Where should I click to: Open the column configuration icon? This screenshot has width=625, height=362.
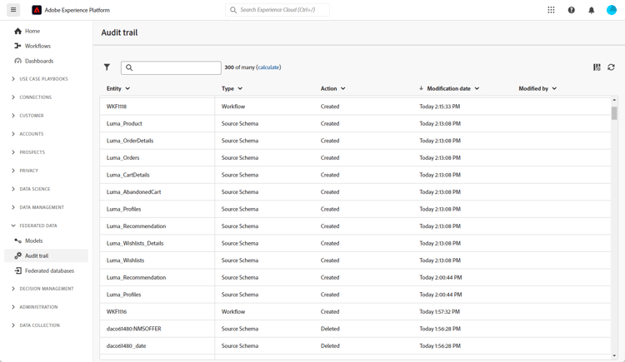click(x=597, y=67)
